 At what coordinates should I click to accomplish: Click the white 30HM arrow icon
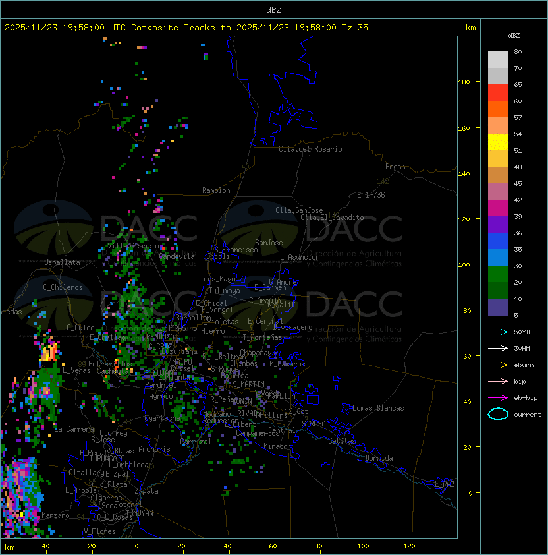(x=498, y=348)
